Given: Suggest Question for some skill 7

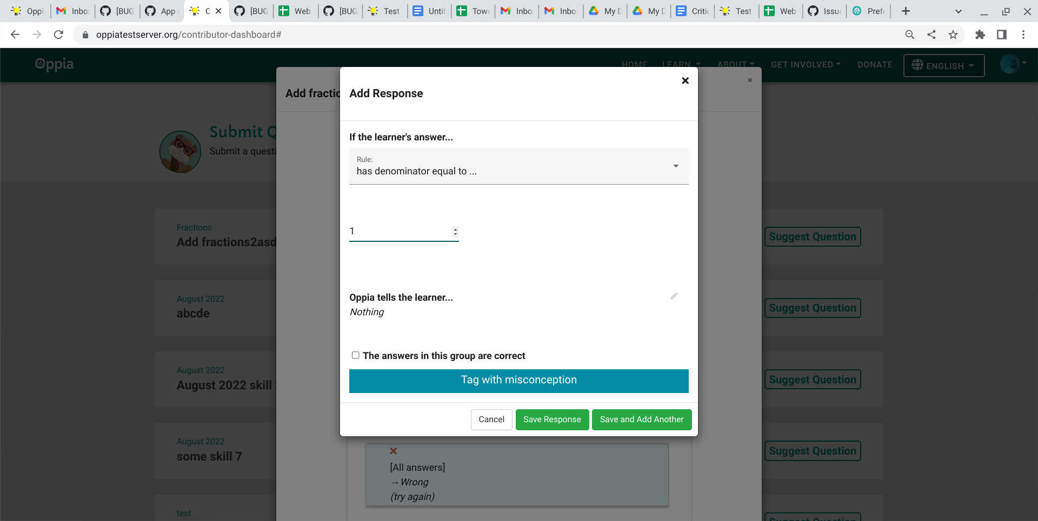Looking at the screenshot, I should pos(813,451).
